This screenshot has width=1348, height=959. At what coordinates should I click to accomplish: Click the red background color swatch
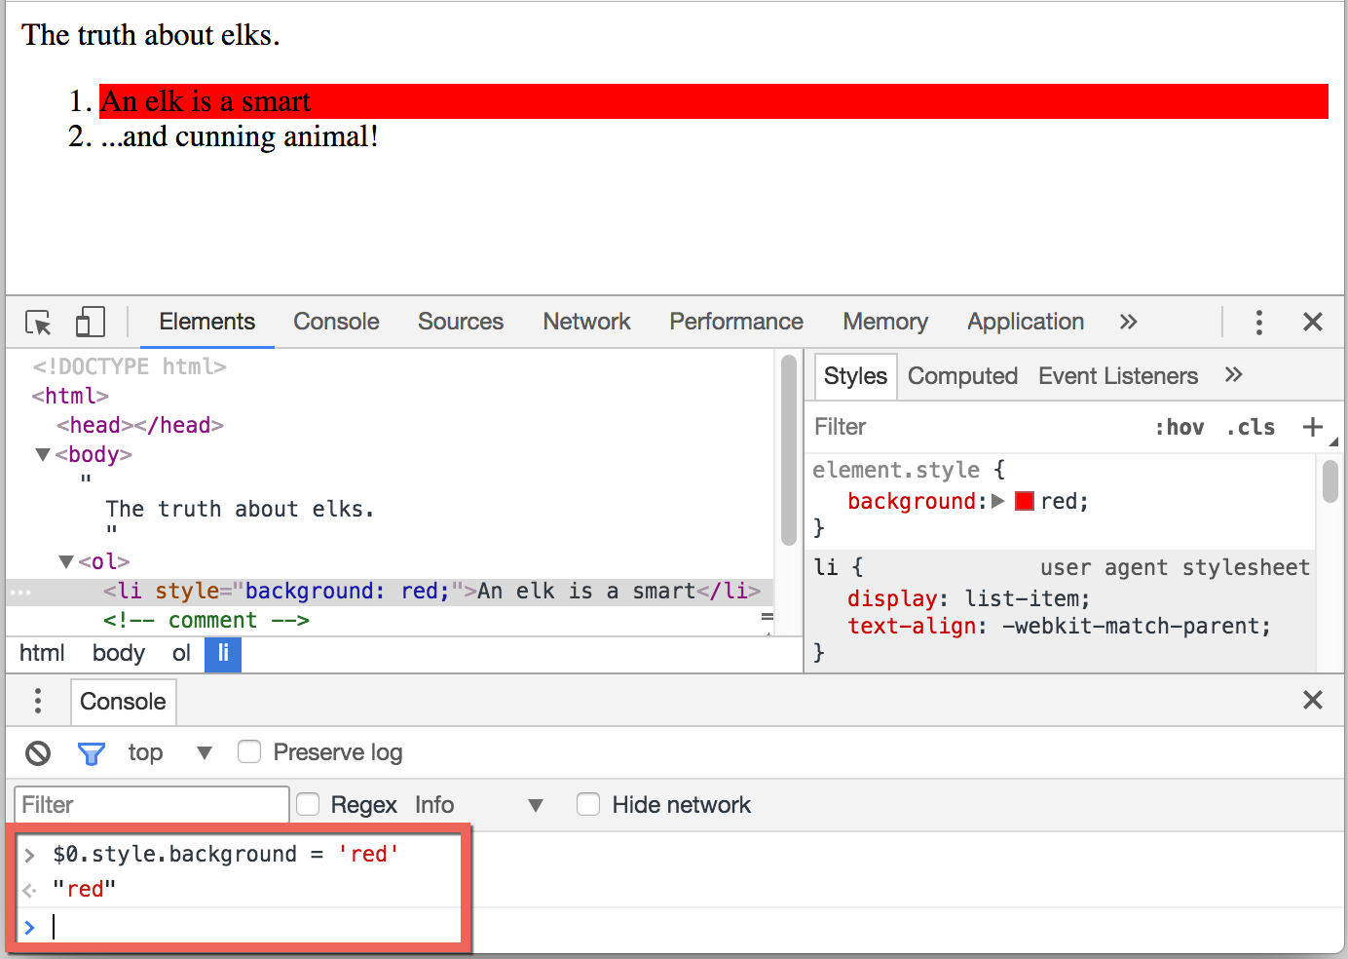point(1024,501)
